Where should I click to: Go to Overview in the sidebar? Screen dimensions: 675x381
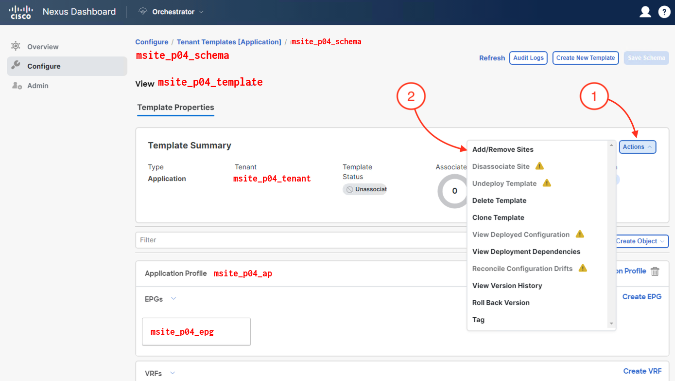(x=67, y=47)
